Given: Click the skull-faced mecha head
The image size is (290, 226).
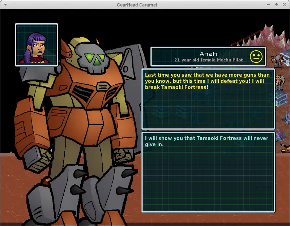Looking at the screenshot, I should (x=92, y=58).
